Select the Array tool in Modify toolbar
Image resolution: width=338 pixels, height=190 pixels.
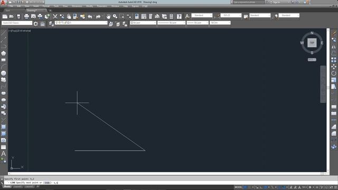click(x=334, y=60)
